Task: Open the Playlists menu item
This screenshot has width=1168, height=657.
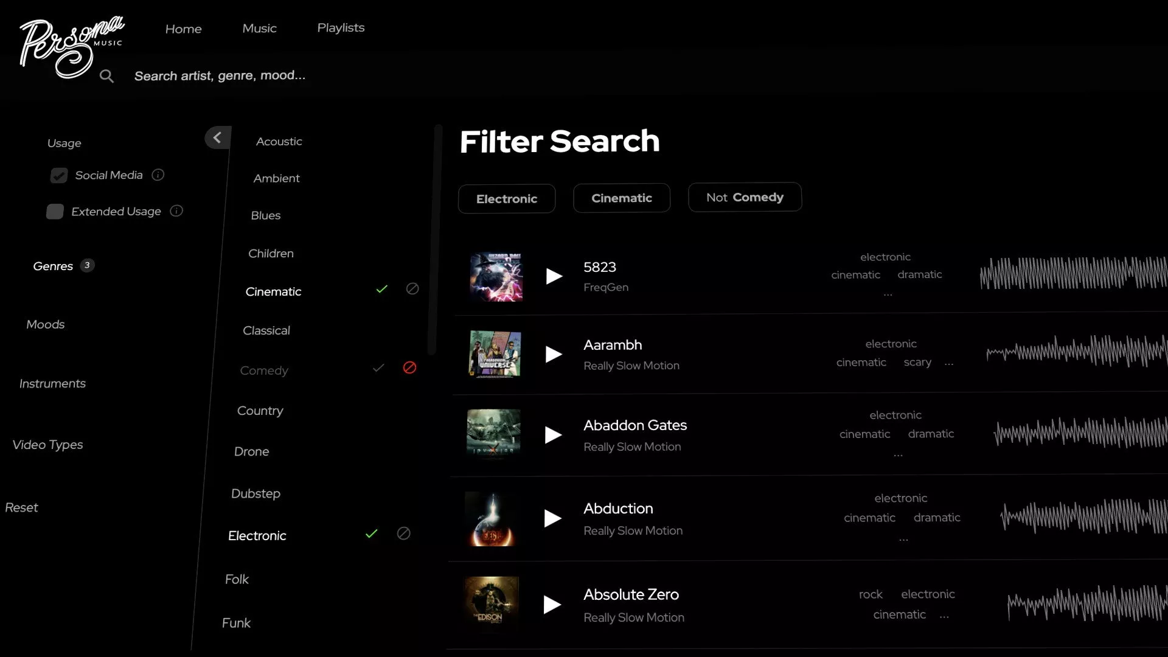Action: click(341, 28)
